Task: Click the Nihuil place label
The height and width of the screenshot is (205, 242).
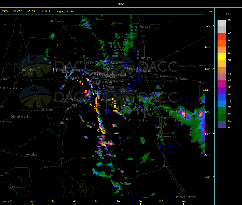Action: click(x=63, y=123)
